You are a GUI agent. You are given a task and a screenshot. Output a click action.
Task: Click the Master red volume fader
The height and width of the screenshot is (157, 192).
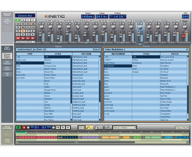183,35
